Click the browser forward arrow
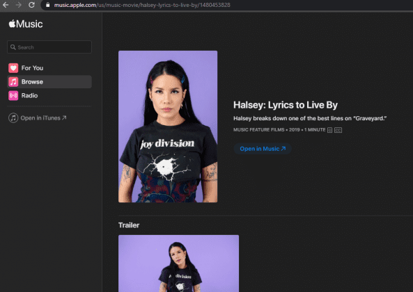 (18, 5)
